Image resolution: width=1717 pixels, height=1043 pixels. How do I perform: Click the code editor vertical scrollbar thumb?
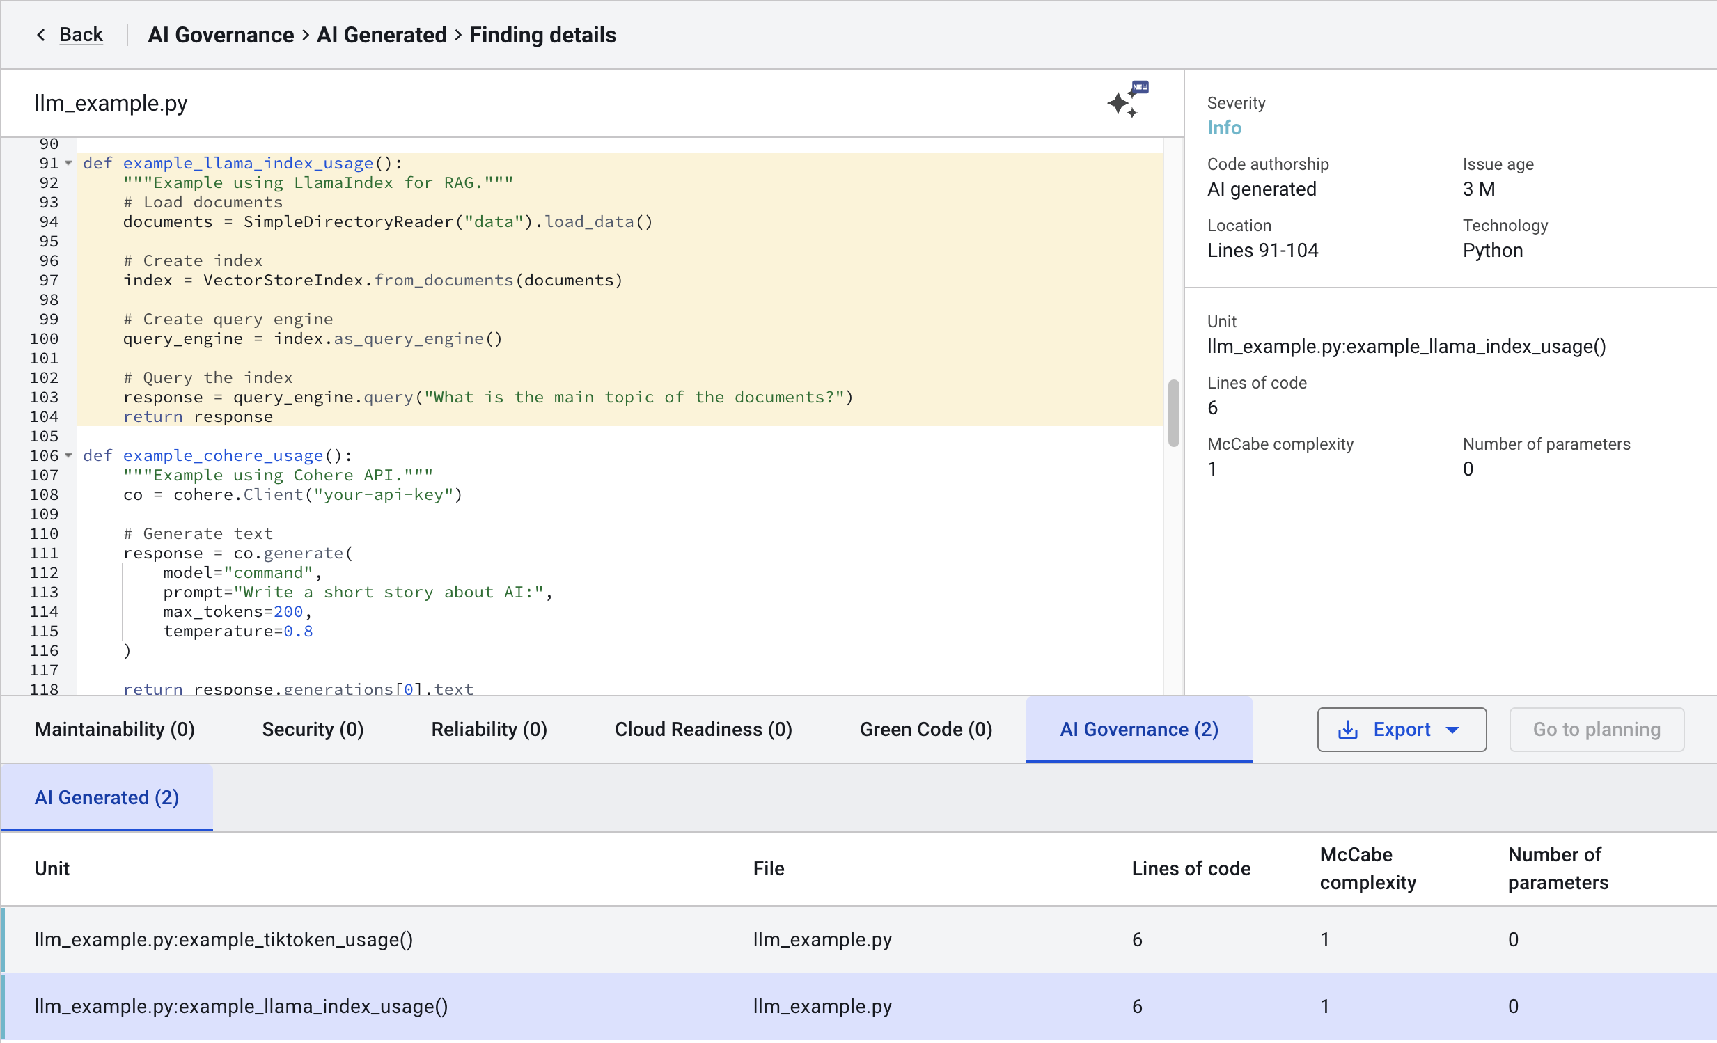[1173, 413]
